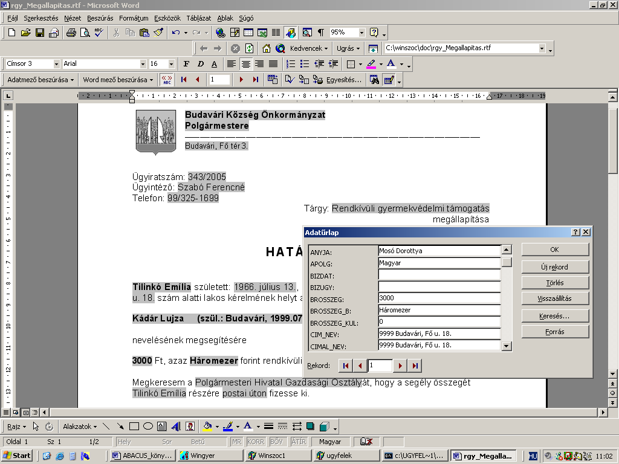Find a record with the binoculars icon
The height and width of the screenshot is (464, 619).
coord(374,80)
